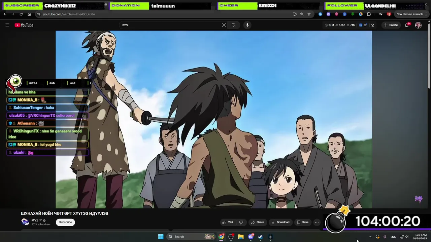This screenshot has height=242, width=431.
Task: Open Chrome media controls icon
Action: point(381,14)
